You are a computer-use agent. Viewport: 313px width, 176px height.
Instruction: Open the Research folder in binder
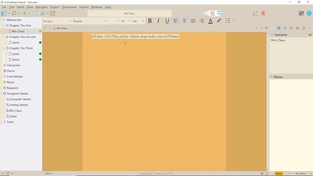pos(13,88)
